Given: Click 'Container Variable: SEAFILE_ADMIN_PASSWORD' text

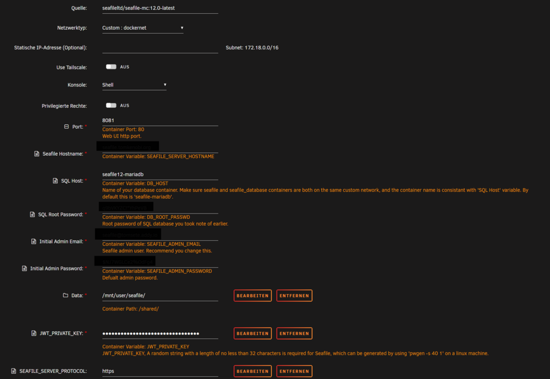Looking at the screenshot, I should (157, 271).
